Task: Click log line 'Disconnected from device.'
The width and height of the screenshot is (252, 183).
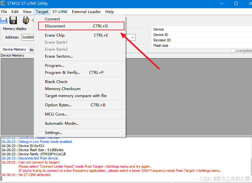Action: coord(30,158)
